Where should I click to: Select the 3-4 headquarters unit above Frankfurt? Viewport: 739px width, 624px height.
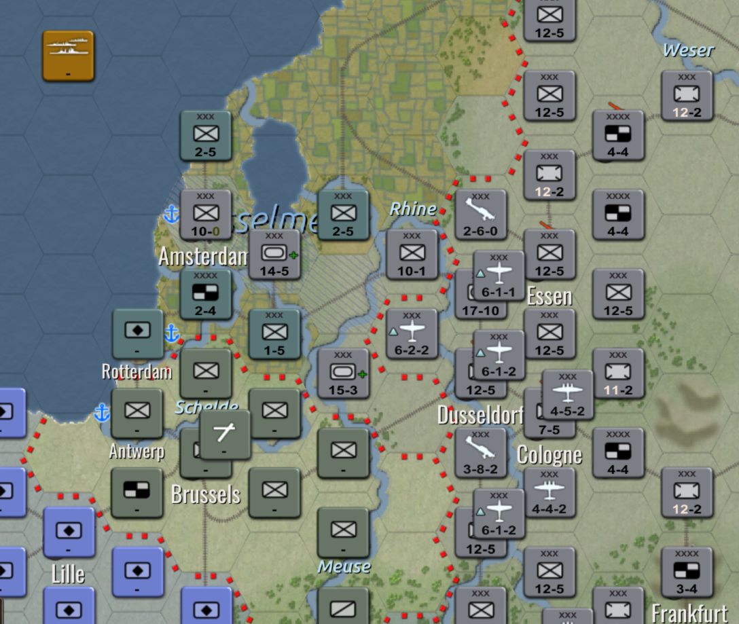click(687, 572)
